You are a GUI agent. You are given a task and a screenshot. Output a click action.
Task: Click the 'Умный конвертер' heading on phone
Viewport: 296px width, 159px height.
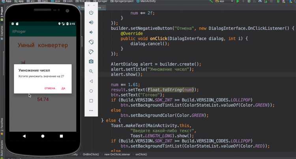point(43,45)
